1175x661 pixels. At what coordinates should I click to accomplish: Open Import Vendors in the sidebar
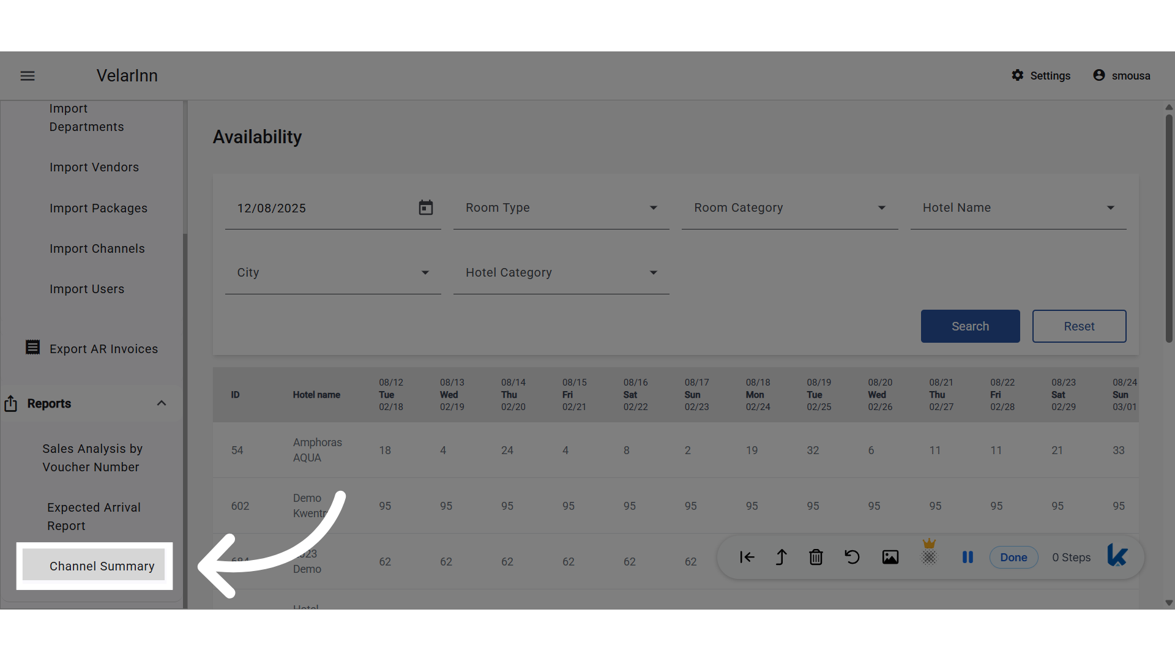coord(94,167)
